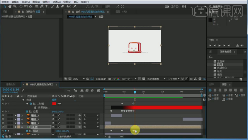
Task: Open the 动画(A) menu
Action: (x=57, y=2)
